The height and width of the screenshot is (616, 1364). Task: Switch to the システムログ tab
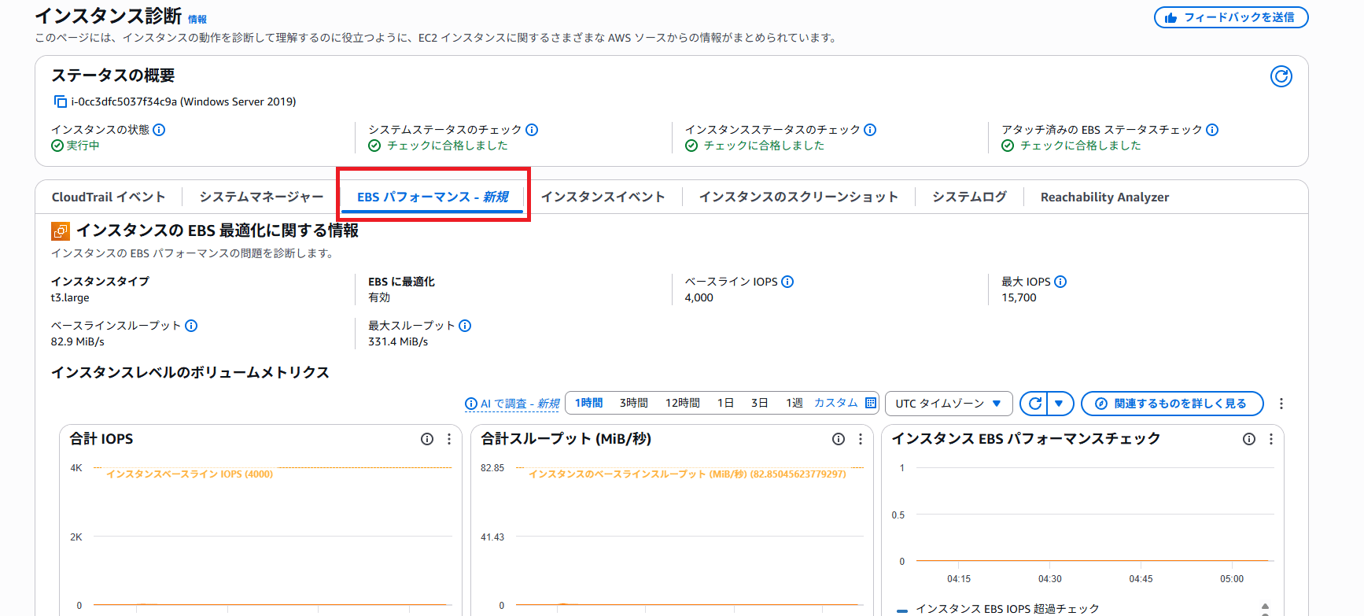[969, 197]
